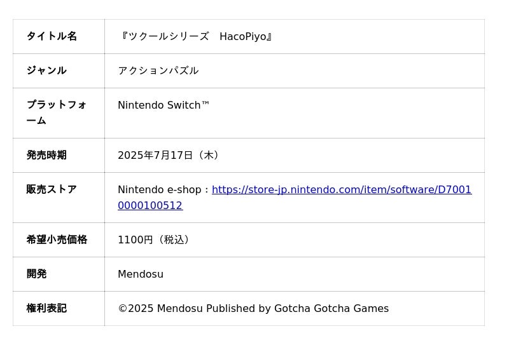Viewport: 509px width, 345px height.
Task: Select the "ツクールシリーズ" title text
Action: point(168,36)
